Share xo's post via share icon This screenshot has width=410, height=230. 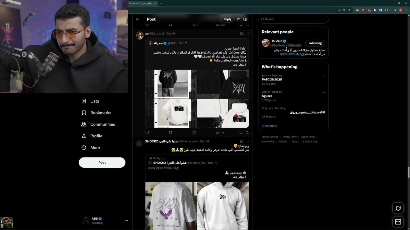coord(247,132)
